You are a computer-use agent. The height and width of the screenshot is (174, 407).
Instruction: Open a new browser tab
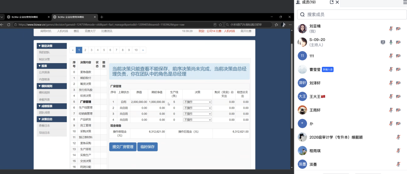pyautogui.click(x=102, y=17)
